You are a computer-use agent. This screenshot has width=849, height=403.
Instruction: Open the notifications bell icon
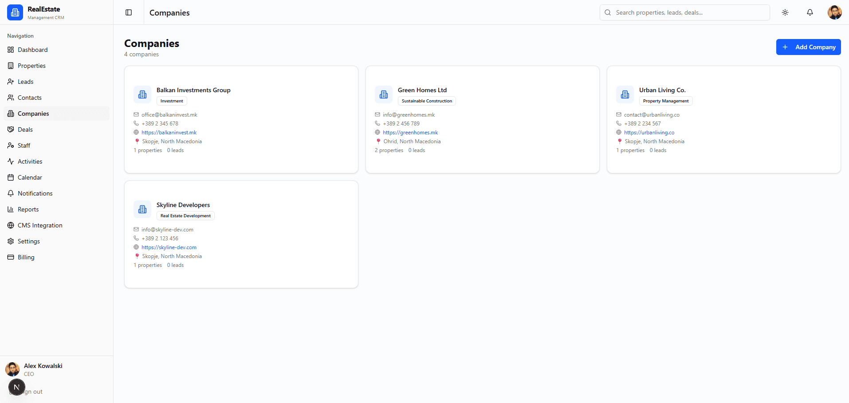coord(810,12)
